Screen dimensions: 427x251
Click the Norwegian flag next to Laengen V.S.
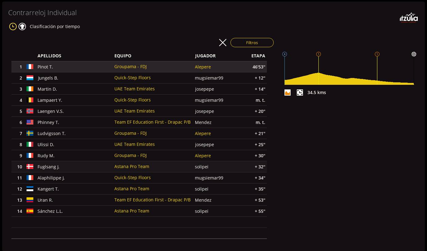point(30,111)
